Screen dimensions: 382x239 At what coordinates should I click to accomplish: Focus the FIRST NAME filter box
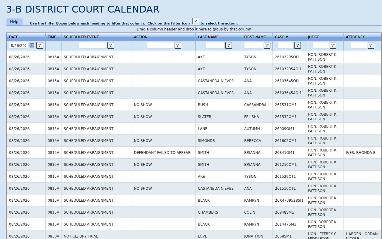coord(253,45)
